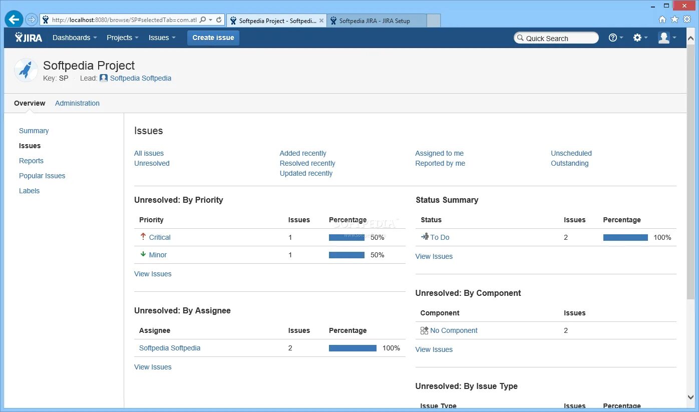This screenshot has height=412, width=699.
Task: Click the To Do status icon
Action: (x=425, y=237)
